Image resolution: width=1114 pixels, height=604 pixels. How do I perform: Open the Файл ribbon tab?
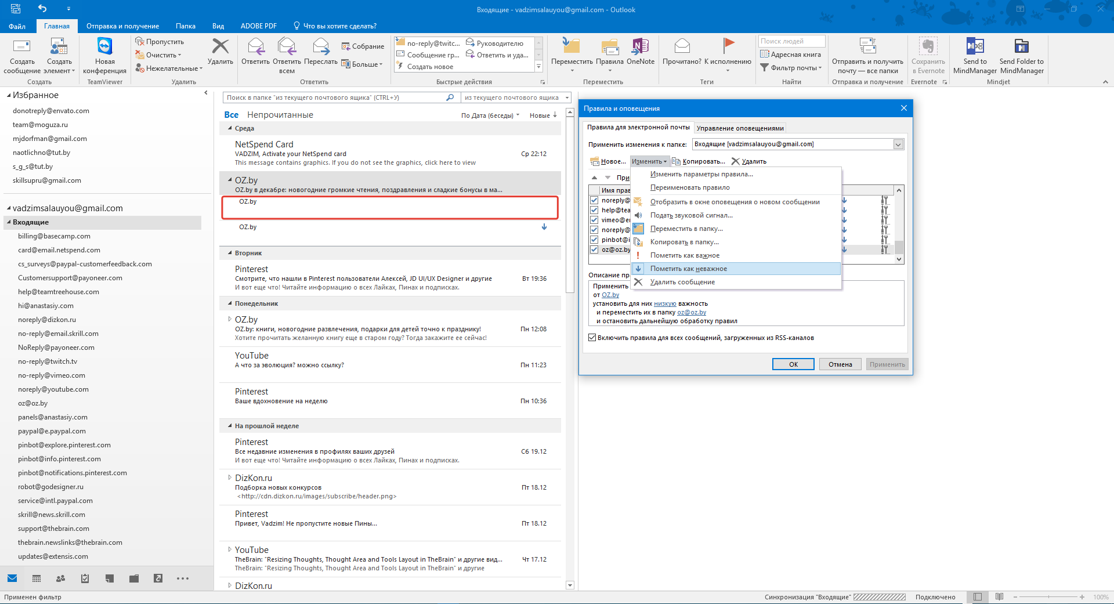(x=17, y=26)
